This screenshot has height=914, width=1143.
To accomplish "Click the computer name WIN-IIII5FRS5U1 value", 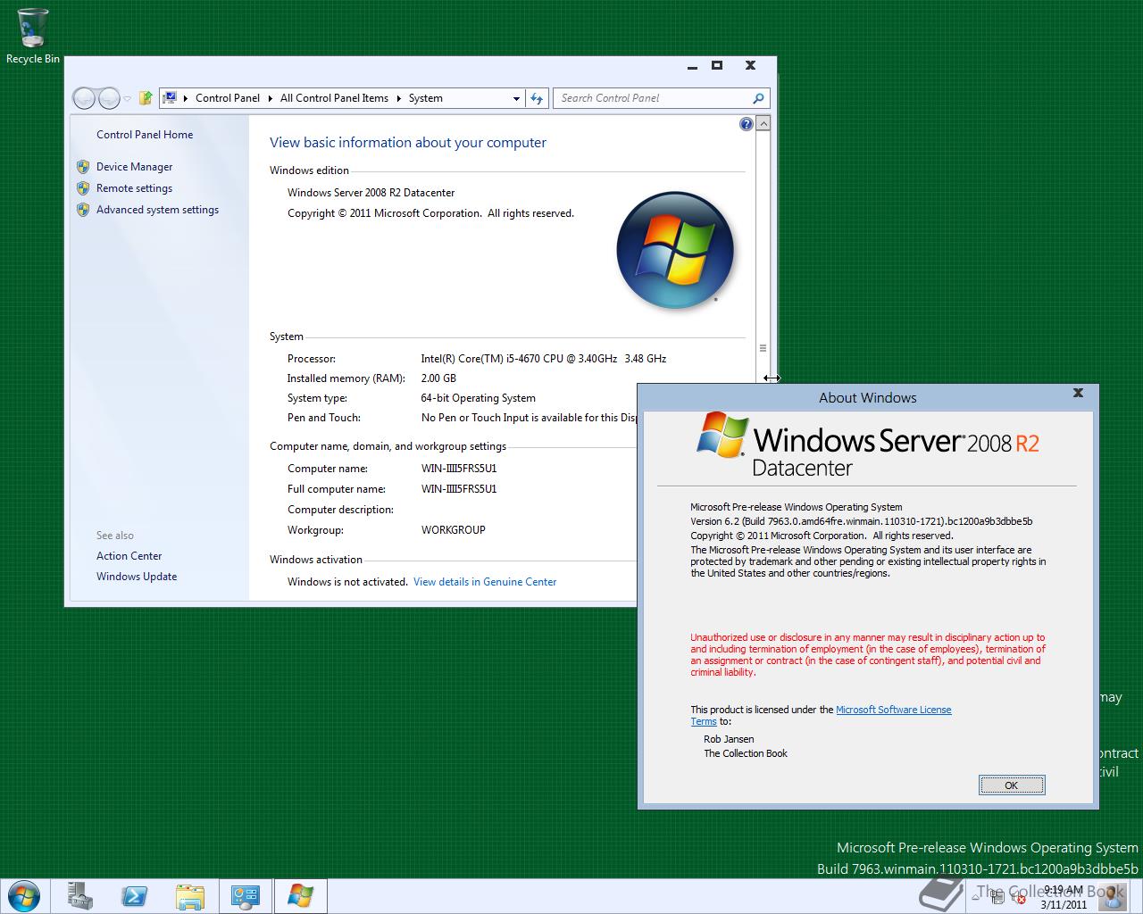I will [459, 469].
